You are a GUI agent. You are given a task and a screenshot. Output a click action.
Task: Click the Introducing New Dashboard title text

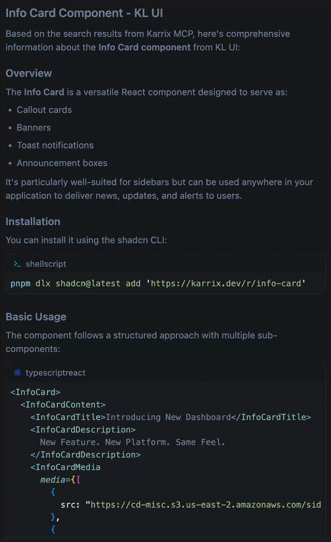[168, 417]
